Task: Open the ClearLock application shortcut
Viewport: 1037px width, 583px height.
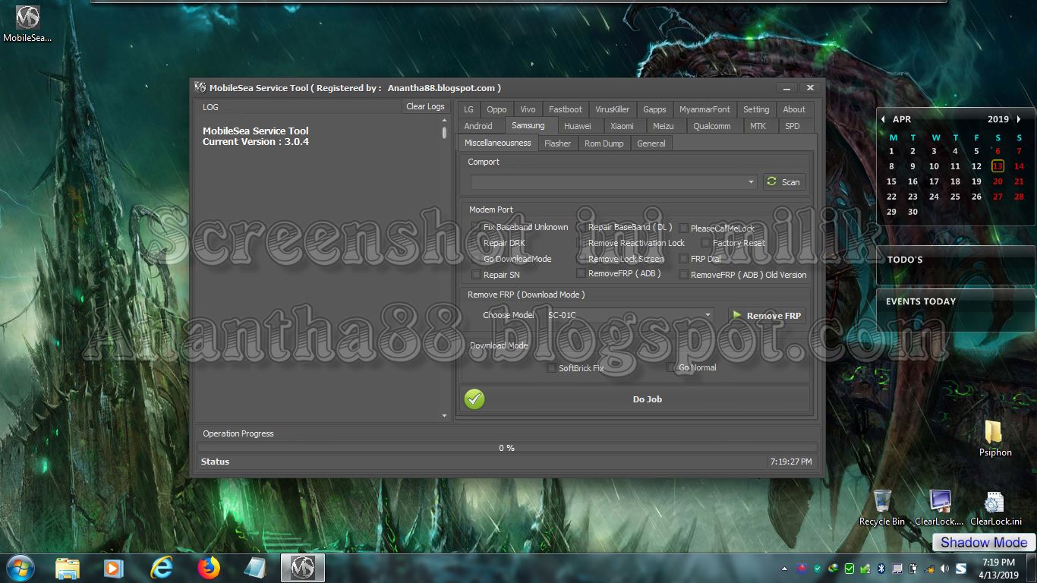Action: (x=939, y=507)
